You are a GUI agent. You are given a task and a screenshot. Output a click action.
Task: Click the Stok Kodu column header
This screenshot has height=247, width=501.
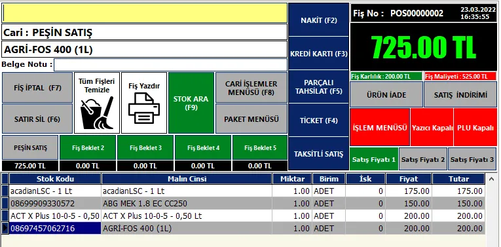pos(55,179)
